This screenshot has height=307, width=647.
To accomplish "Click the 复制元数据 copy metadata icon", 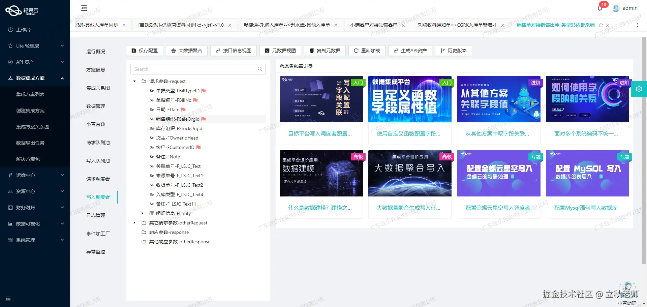I will [312, 51].
